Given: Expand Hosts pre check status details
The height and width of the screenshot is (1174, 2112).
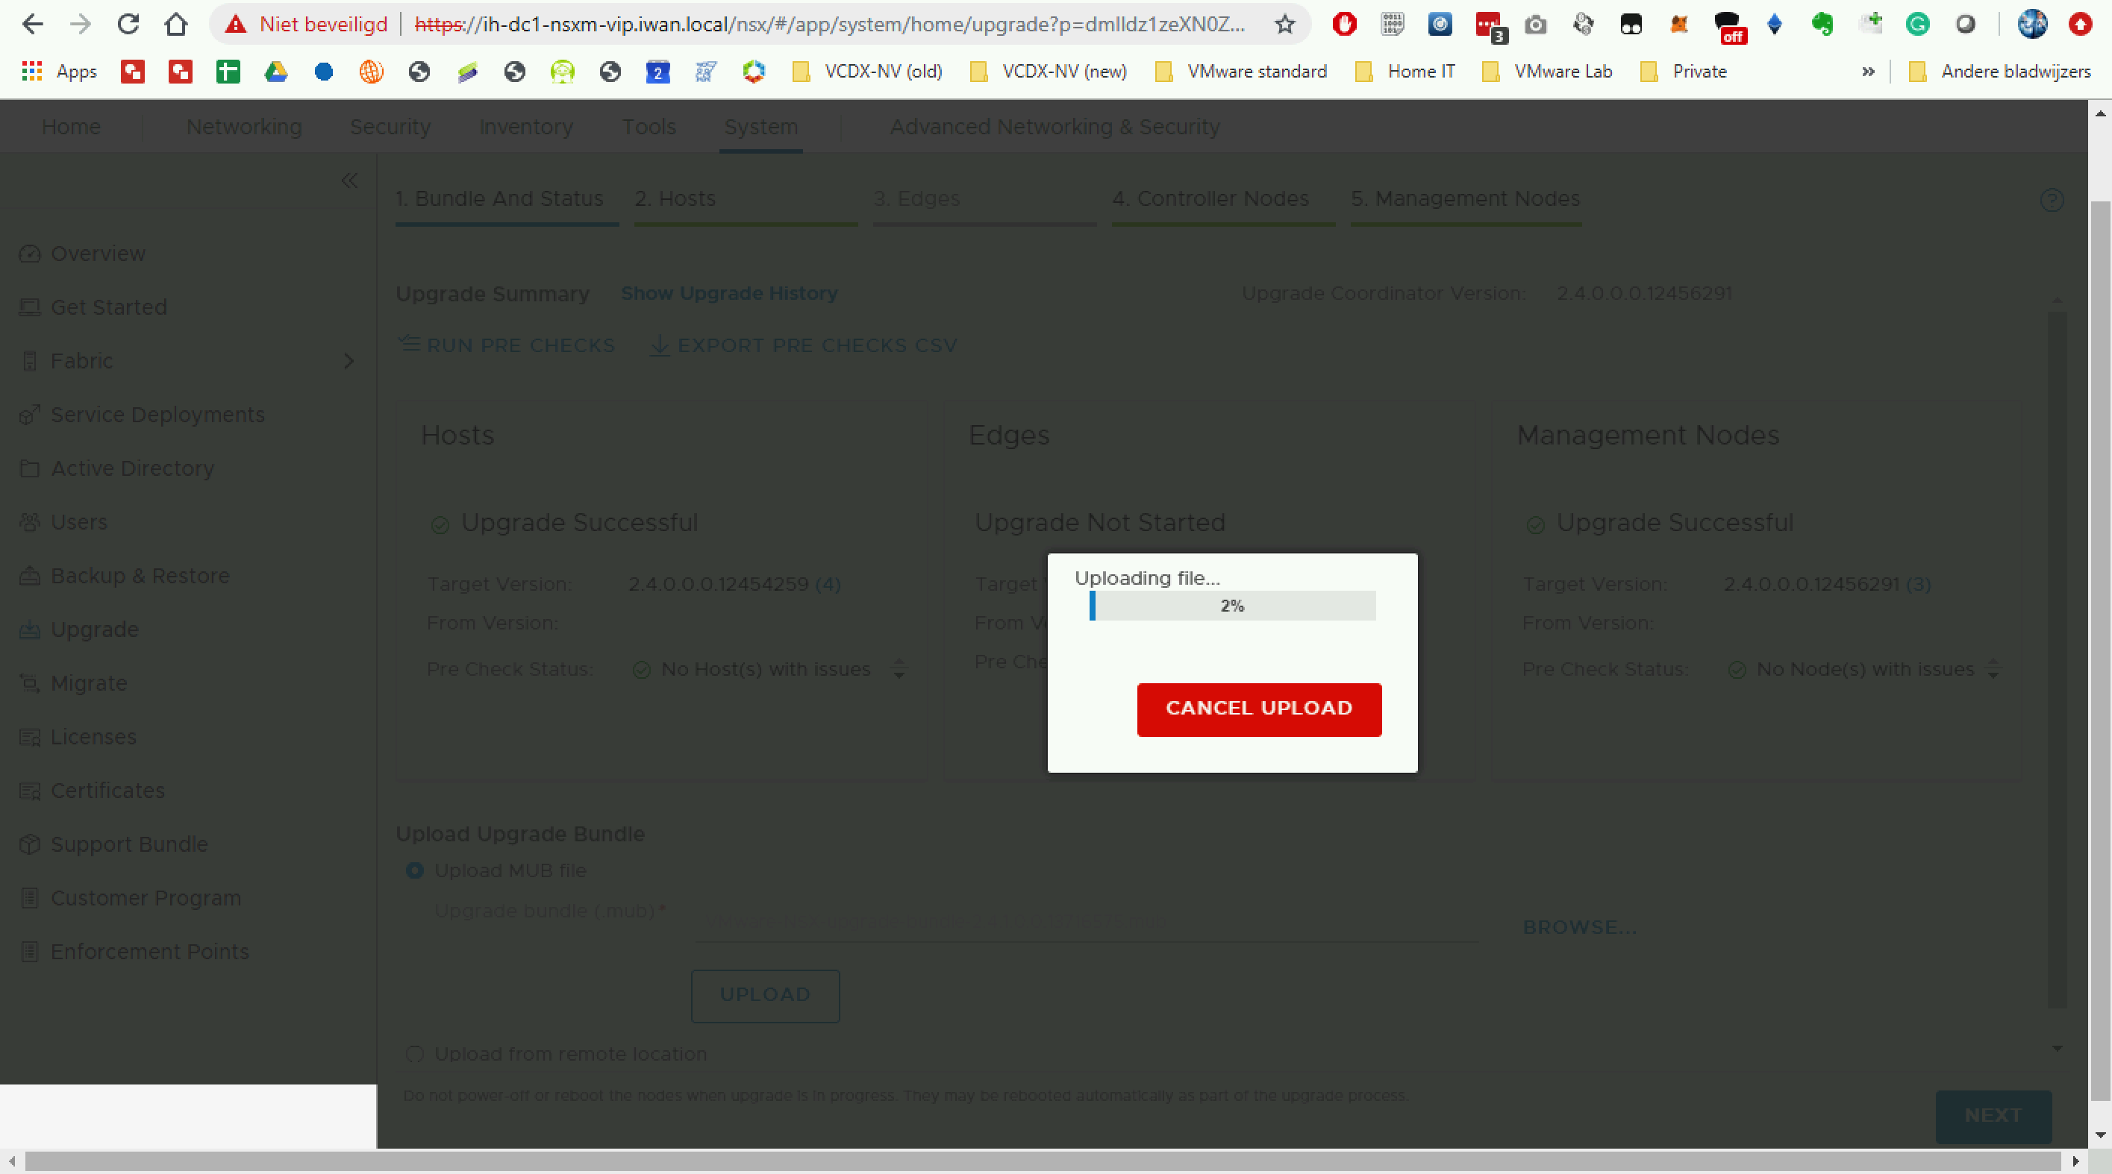Looking at the screenshot, I should coord(899,669).
